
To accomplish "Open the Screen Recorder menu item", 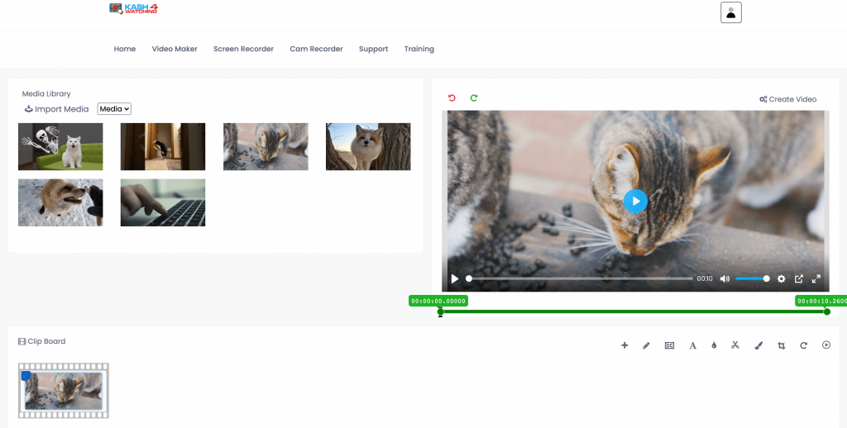I will [x=243, y=49].
